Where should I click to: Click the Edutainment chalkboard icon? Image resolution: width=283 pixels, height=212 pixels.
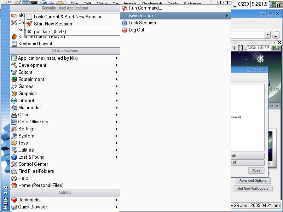[14, 79]
